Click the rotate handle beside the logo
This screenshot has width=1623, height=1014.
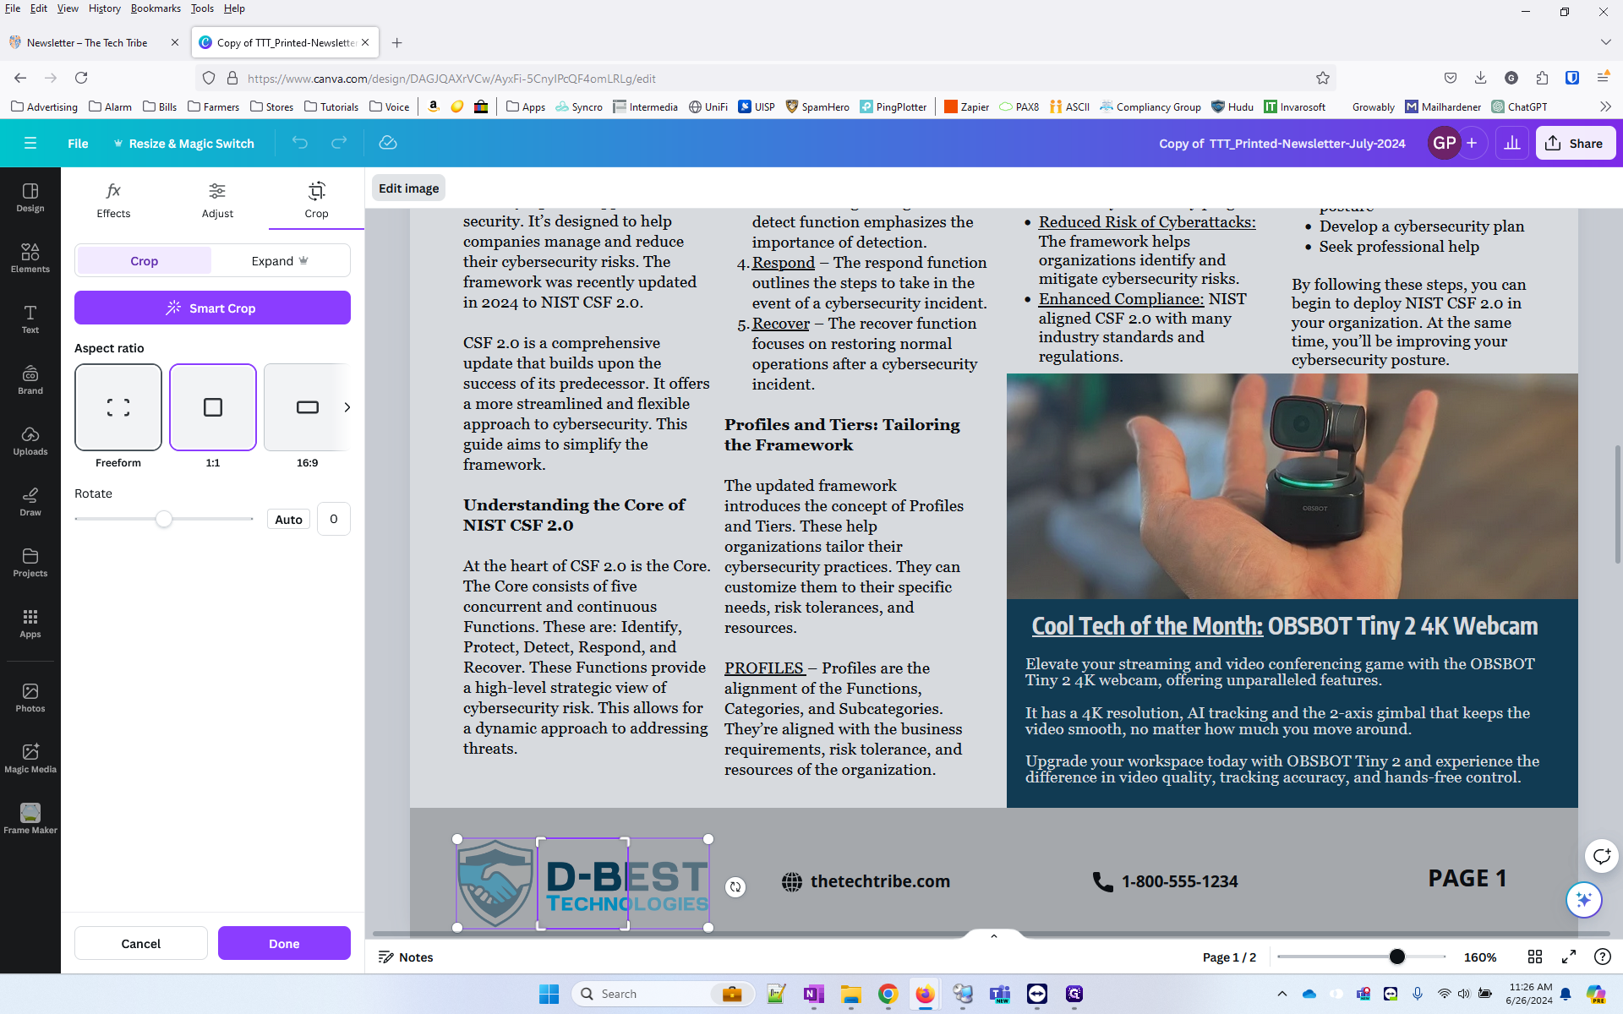735,886
